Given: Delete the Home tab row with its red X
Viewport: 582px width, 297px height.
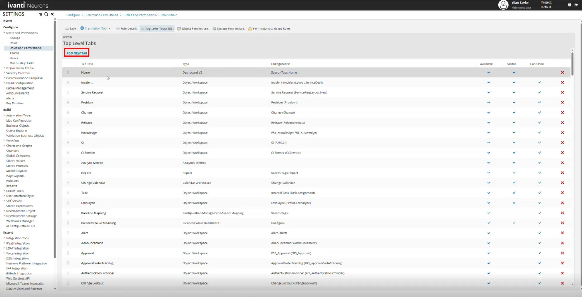Looking at the screenshot, I should [x=562, y=72].
